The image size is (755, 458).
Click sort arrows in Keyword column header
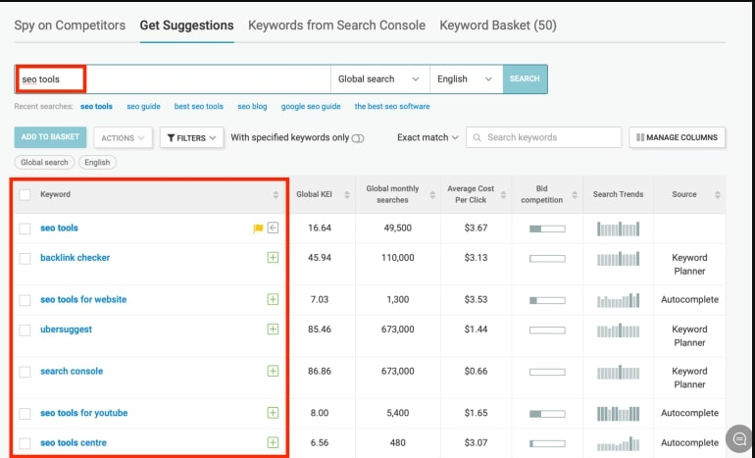276,195
